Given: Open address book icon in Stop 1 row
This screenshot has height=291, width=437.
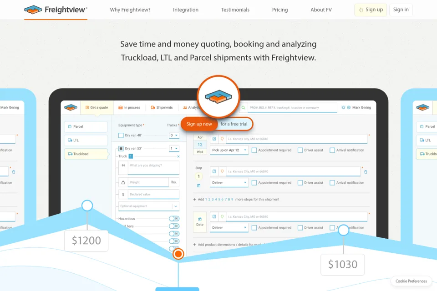Looking at the screenshot, I should coord(214,171).
